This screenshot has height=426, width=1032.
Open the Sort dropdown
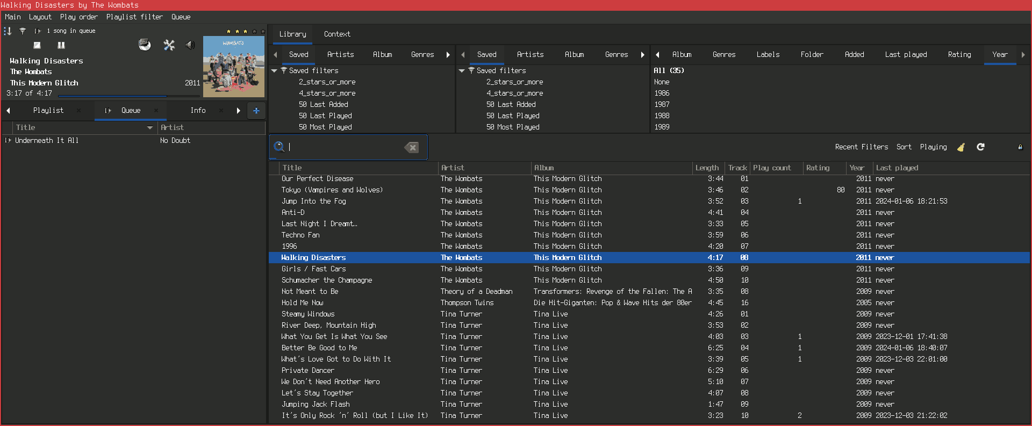(904, 147)
